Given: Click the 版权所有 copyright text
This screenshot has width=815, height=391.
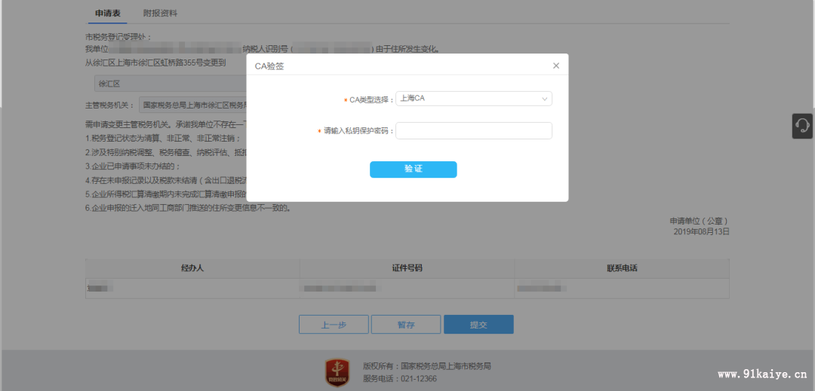Looking at the screenshot, I should pos(426,366).
